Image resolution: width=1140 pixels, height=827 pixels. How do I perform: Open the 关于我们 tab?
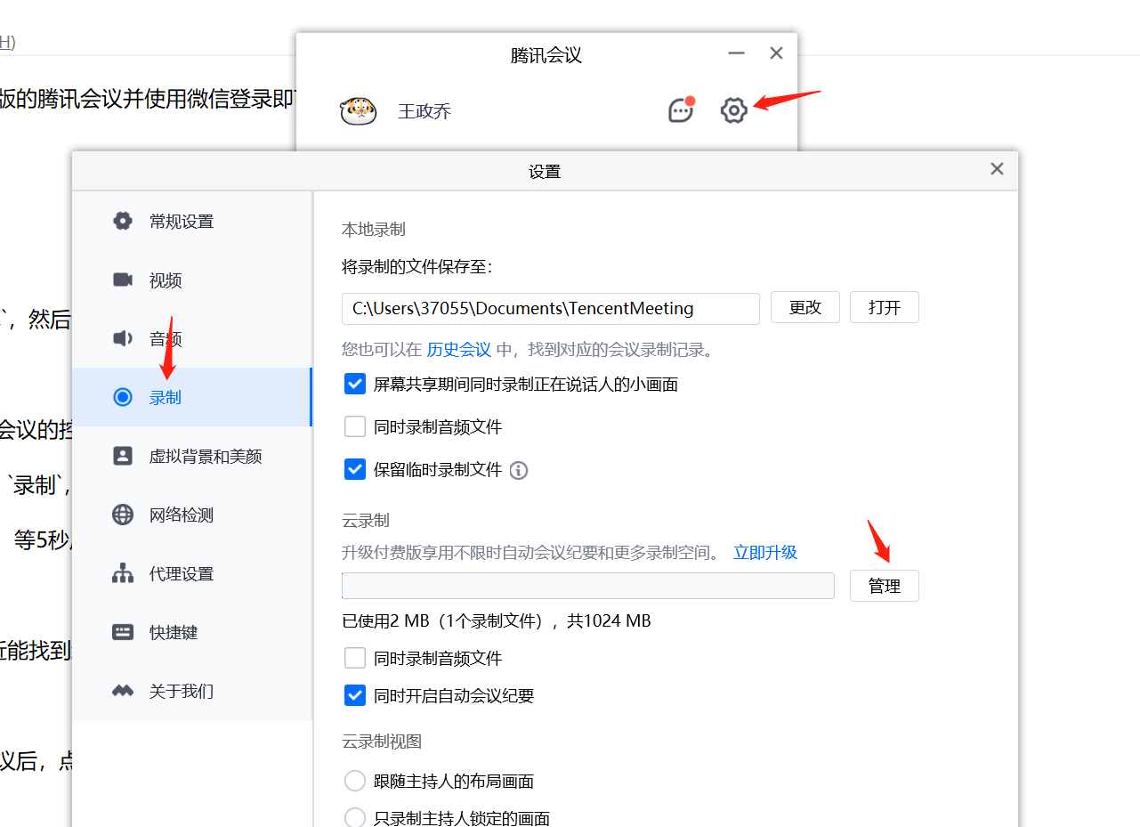(181, 692)
